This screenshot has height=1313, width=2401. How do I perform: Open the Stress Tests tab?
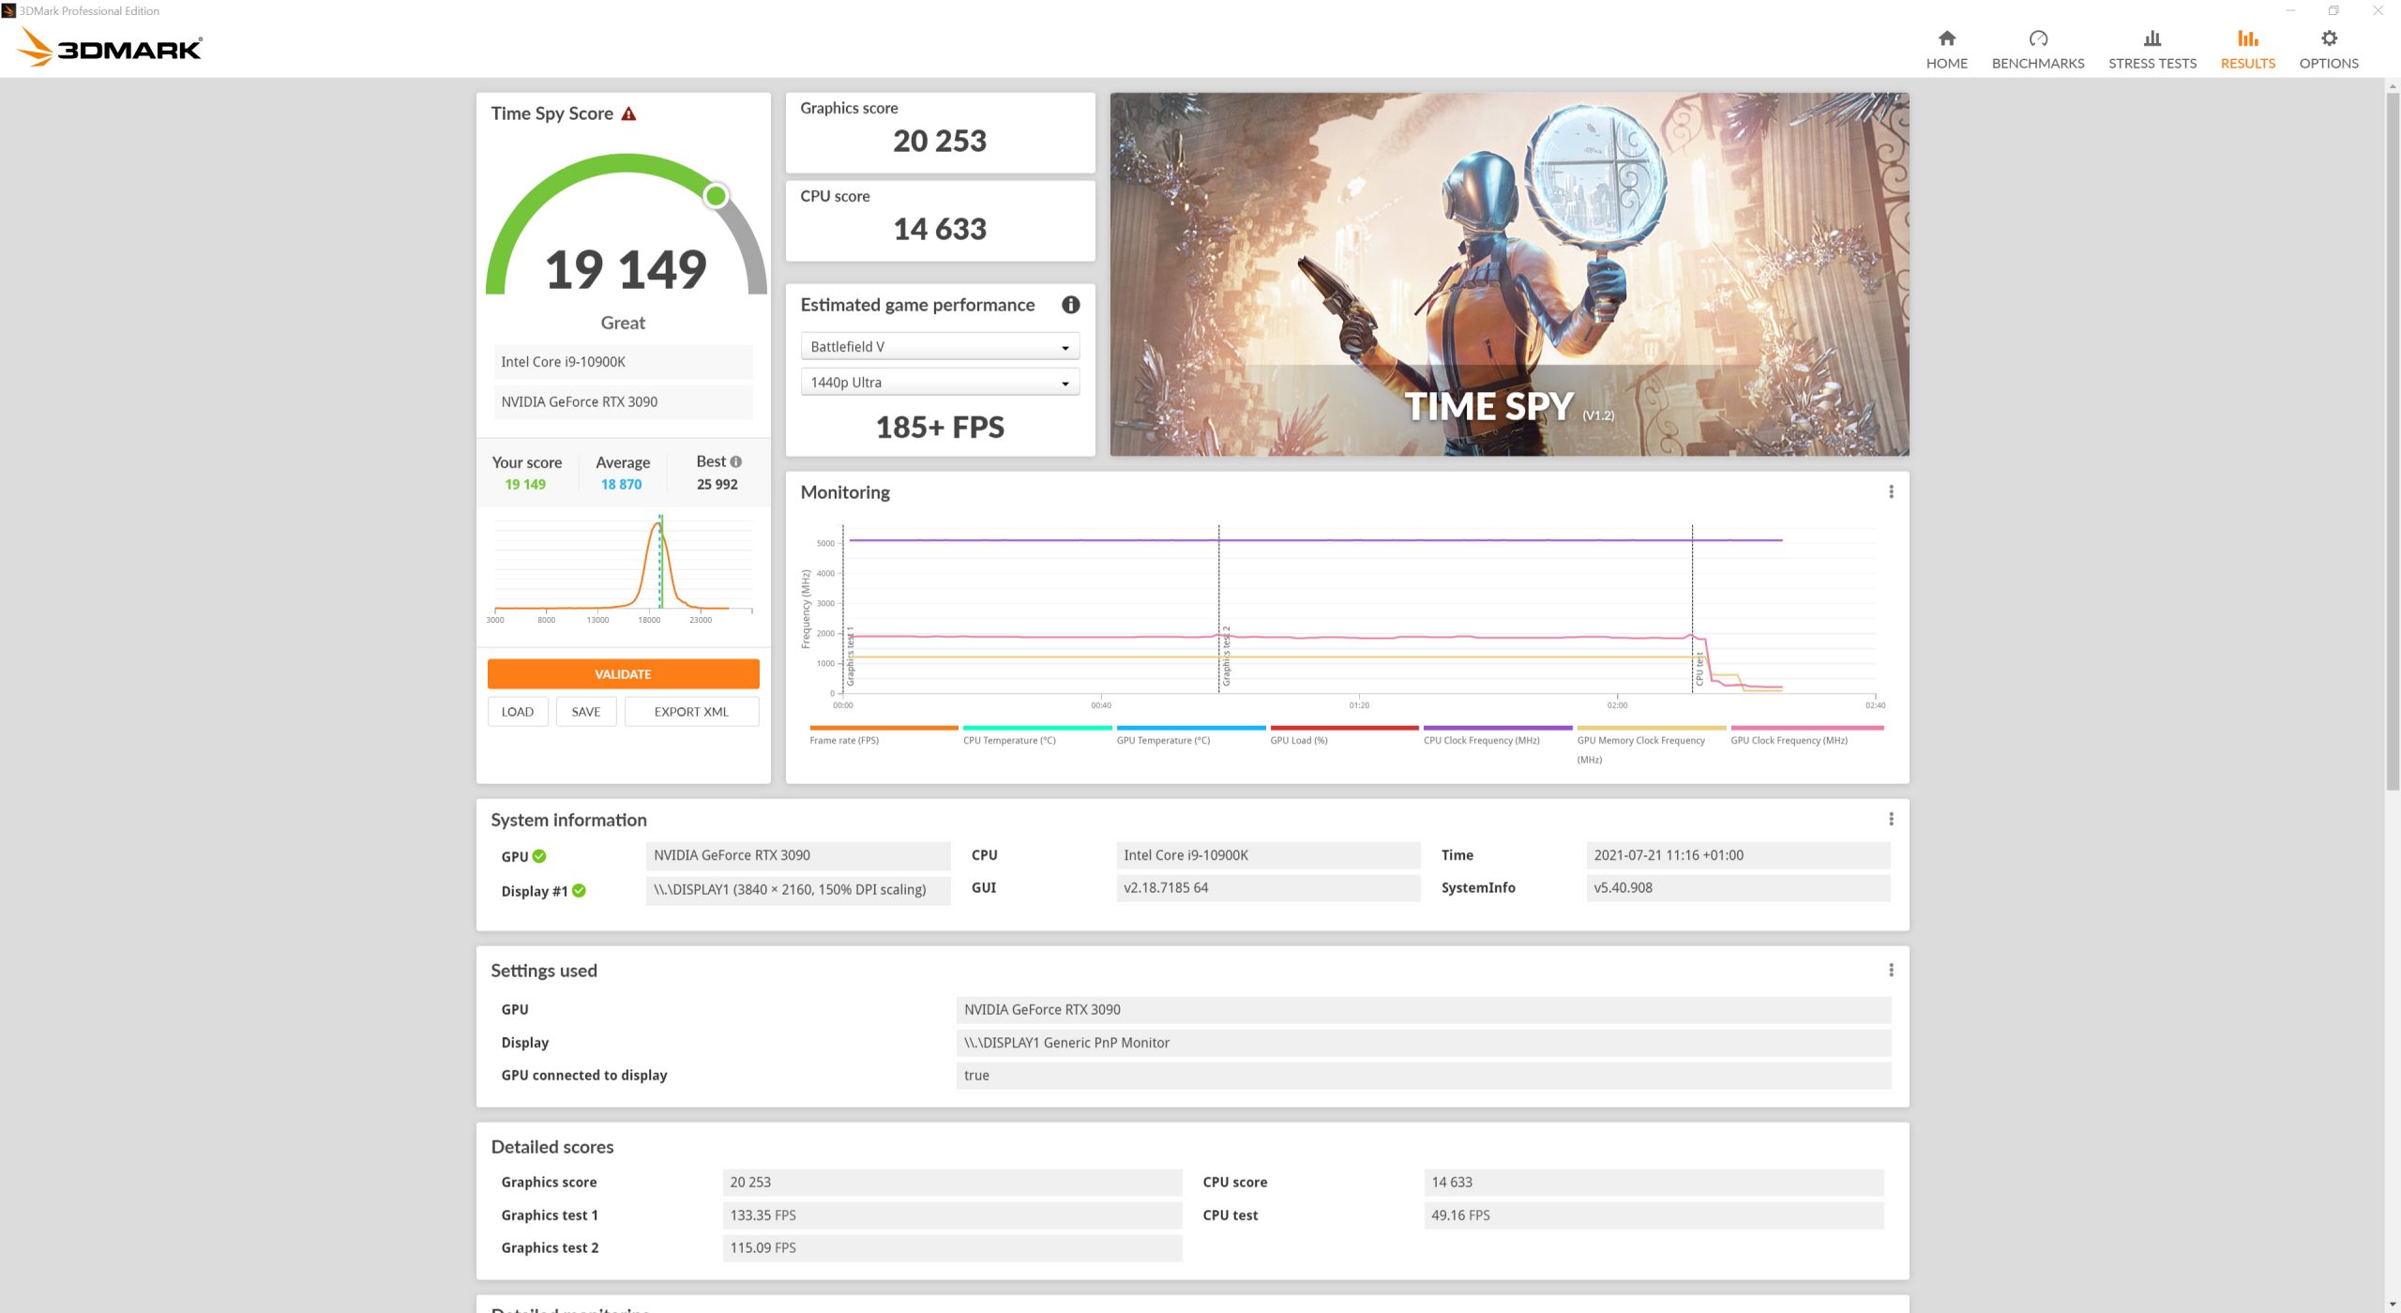pos(2152,49)
